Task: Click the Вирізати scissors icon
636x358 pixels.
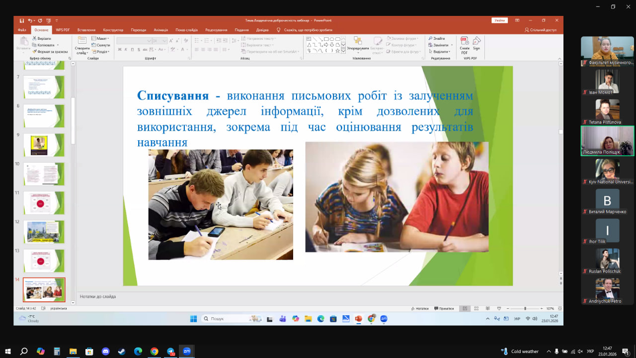Action: 35,38
